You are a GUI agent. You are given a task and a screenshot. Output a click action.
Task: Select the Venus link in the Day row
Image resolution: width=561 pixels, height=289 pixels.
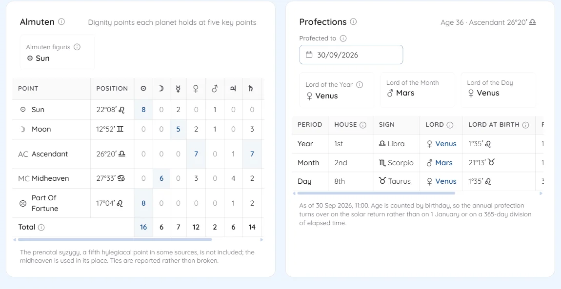[446, 181]
